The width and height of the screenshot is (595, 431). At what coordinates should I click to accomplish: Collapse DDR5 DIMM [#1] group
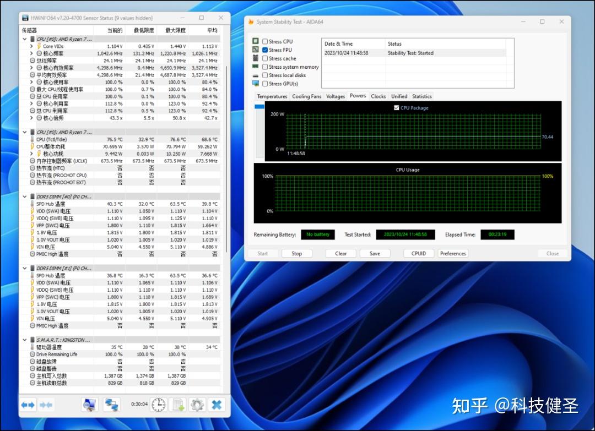[25, 269]
